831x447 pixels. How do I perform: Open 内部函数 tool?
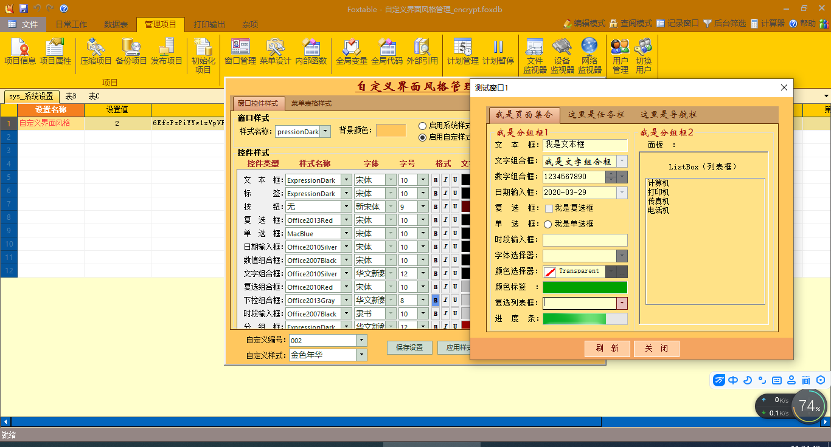[x=311, y=52]
